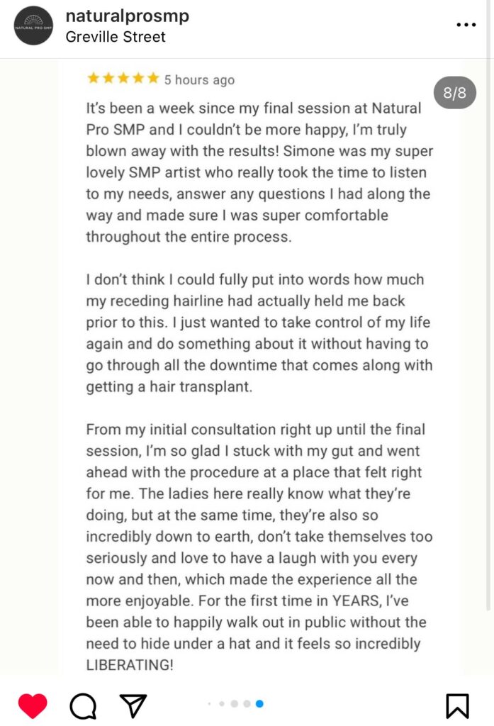This screenshot has height=726, width=494.
Task: Select the middle gray carousel dot
Action: pyautogui.click(x=235, y=704)
